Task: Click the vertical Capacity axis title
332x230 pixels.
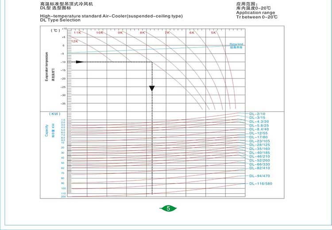Action: pyautogui.click(x=46, y=130)
